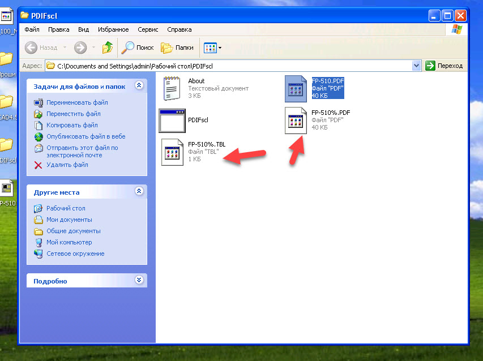Click the move file icon

(39, 114)
